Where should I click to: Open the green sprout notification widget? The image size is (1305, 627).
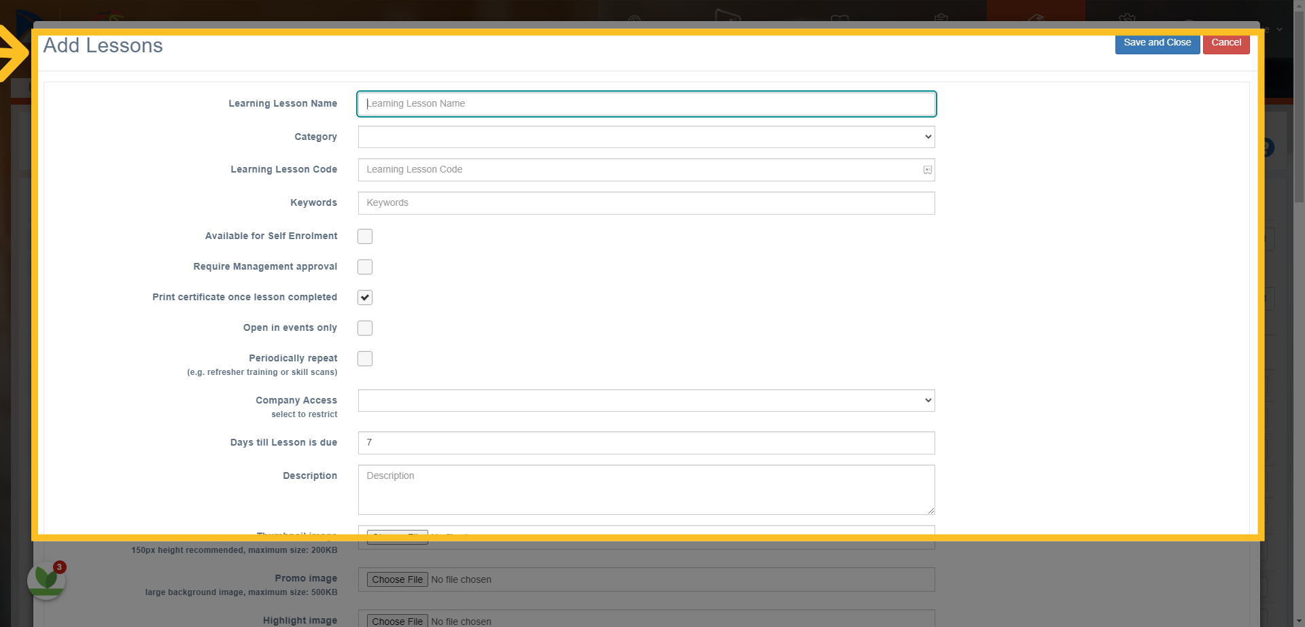click(x=46, y=580)
